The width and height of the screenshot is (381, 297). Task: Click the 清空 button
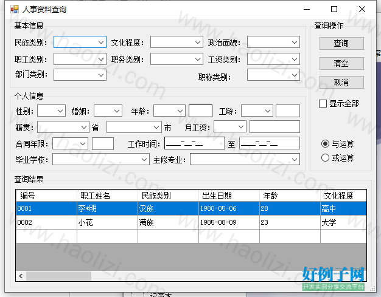(x=341, y=63)
